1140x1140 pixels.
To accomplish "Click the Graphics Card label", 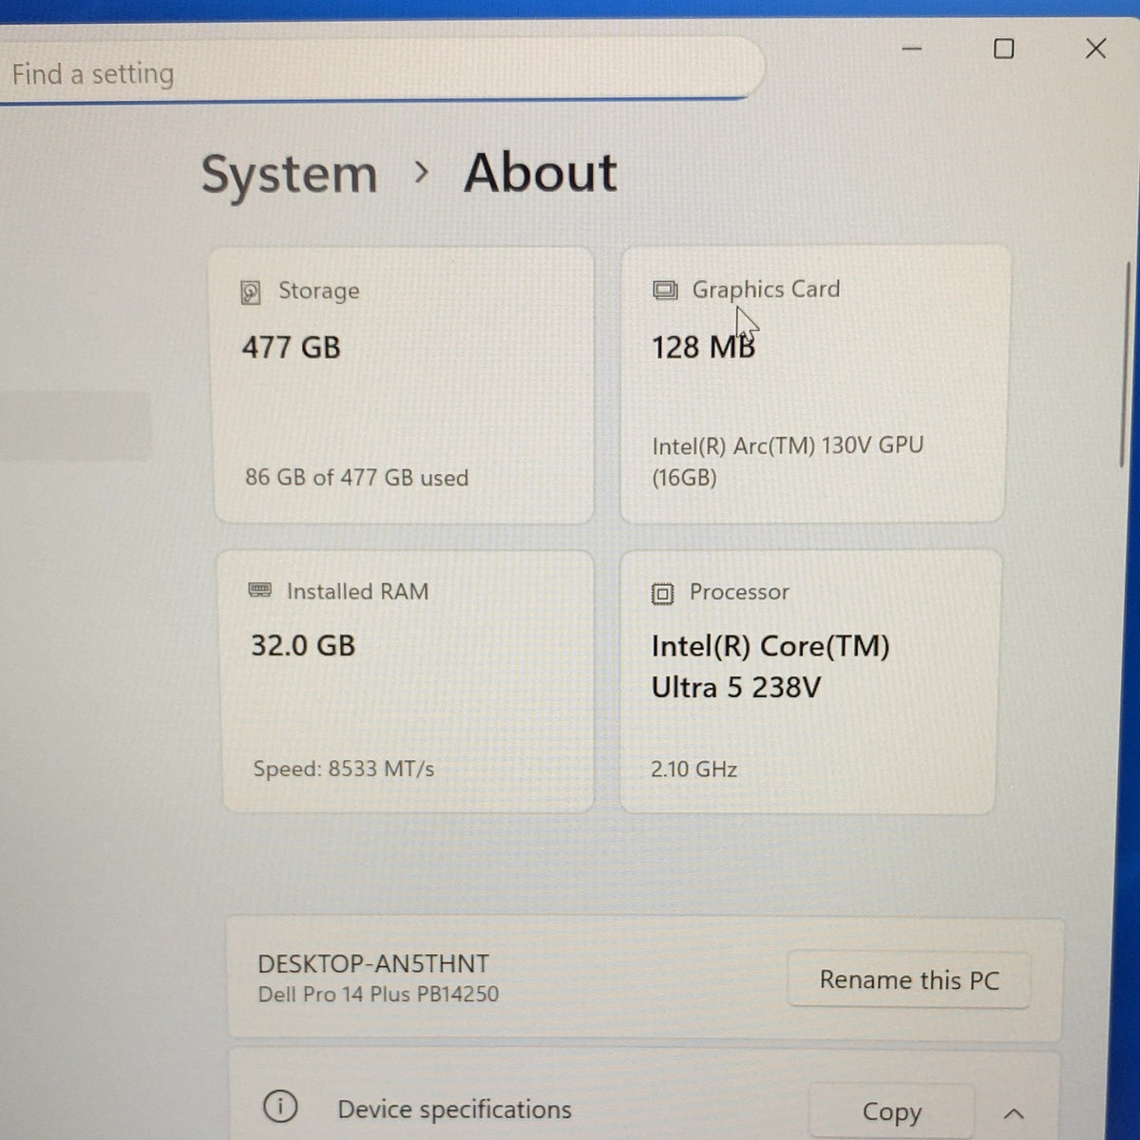I will pos(766,289).
